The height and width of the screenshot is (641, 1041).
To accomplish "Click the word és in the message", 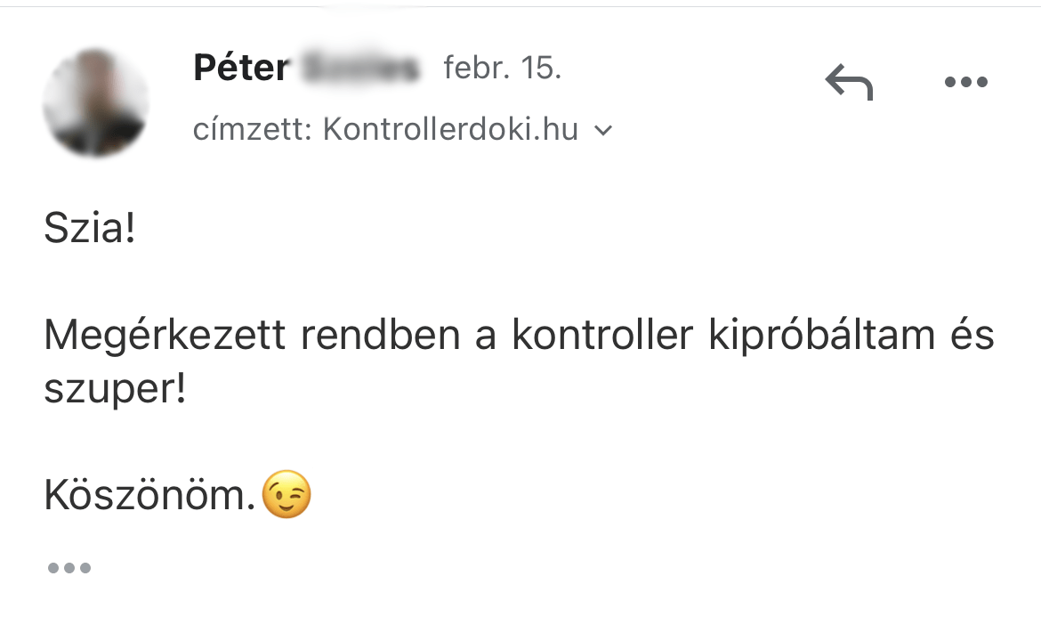I will [x=971, y=336].
